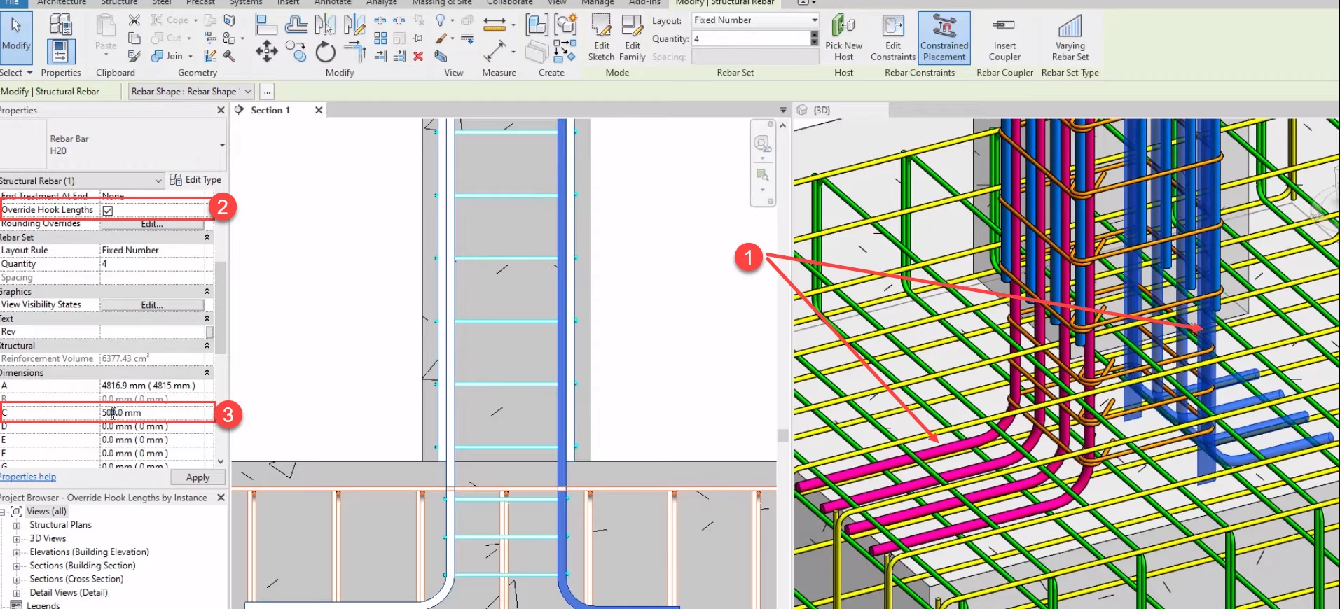Click the Properties panel vertical scrollbar
Image resolution: width=1340 pixels, height=609 pixels.
pos(221,308)
